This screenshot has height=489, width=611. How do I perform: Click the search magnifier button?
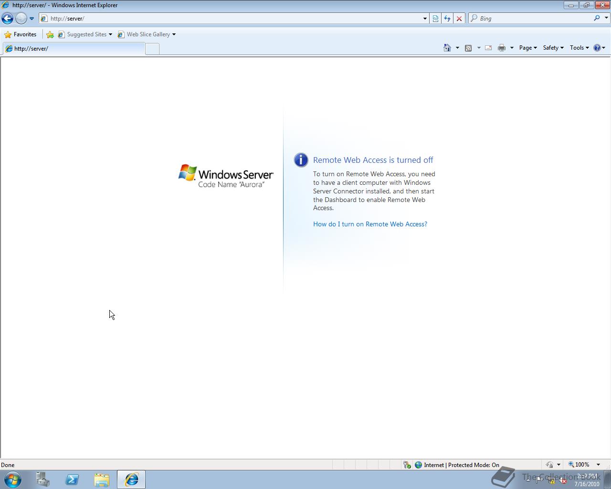[x=597, y=18]
